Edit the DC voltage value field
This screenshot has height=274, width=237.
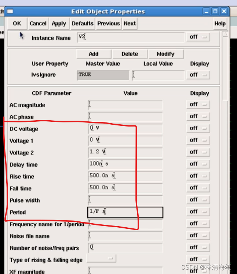coord(125,129)
